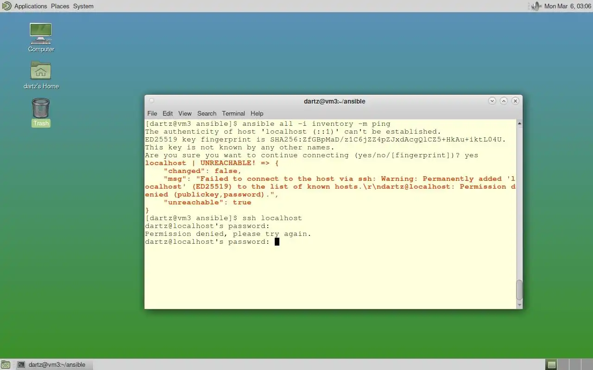Click 'Permission denied, please try again.' line

coord(228,234)
